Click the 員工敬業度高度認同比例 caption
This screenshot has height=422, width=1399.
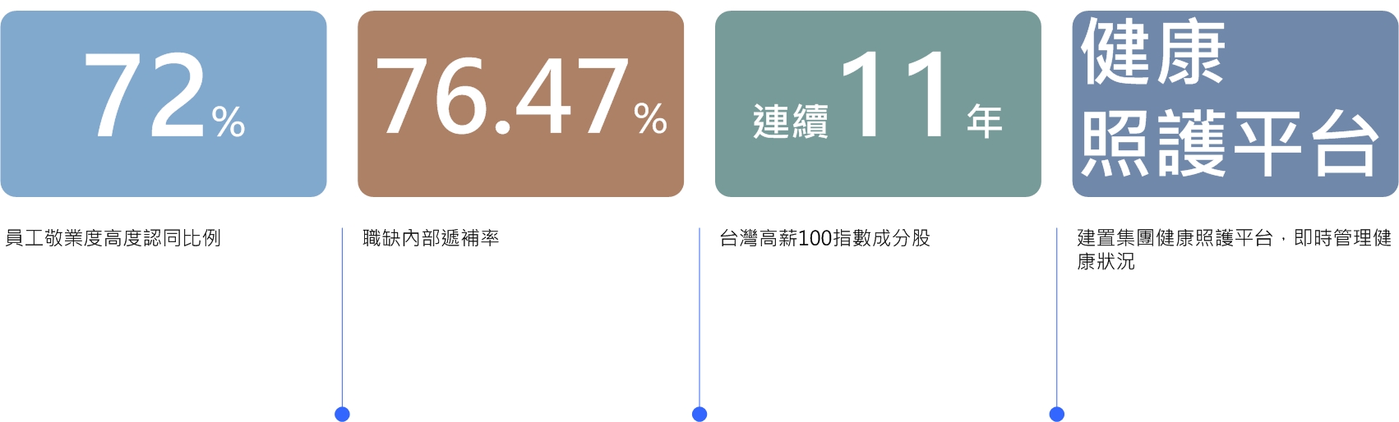pyautogui.click(x=113, y=238)
